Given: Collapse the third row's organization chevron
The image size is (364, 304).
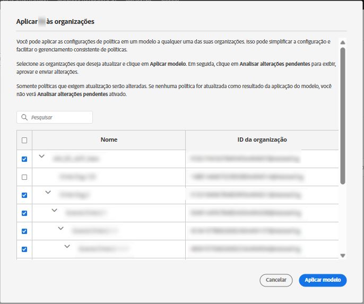Looking at the screenshot, I should (48, 192).
